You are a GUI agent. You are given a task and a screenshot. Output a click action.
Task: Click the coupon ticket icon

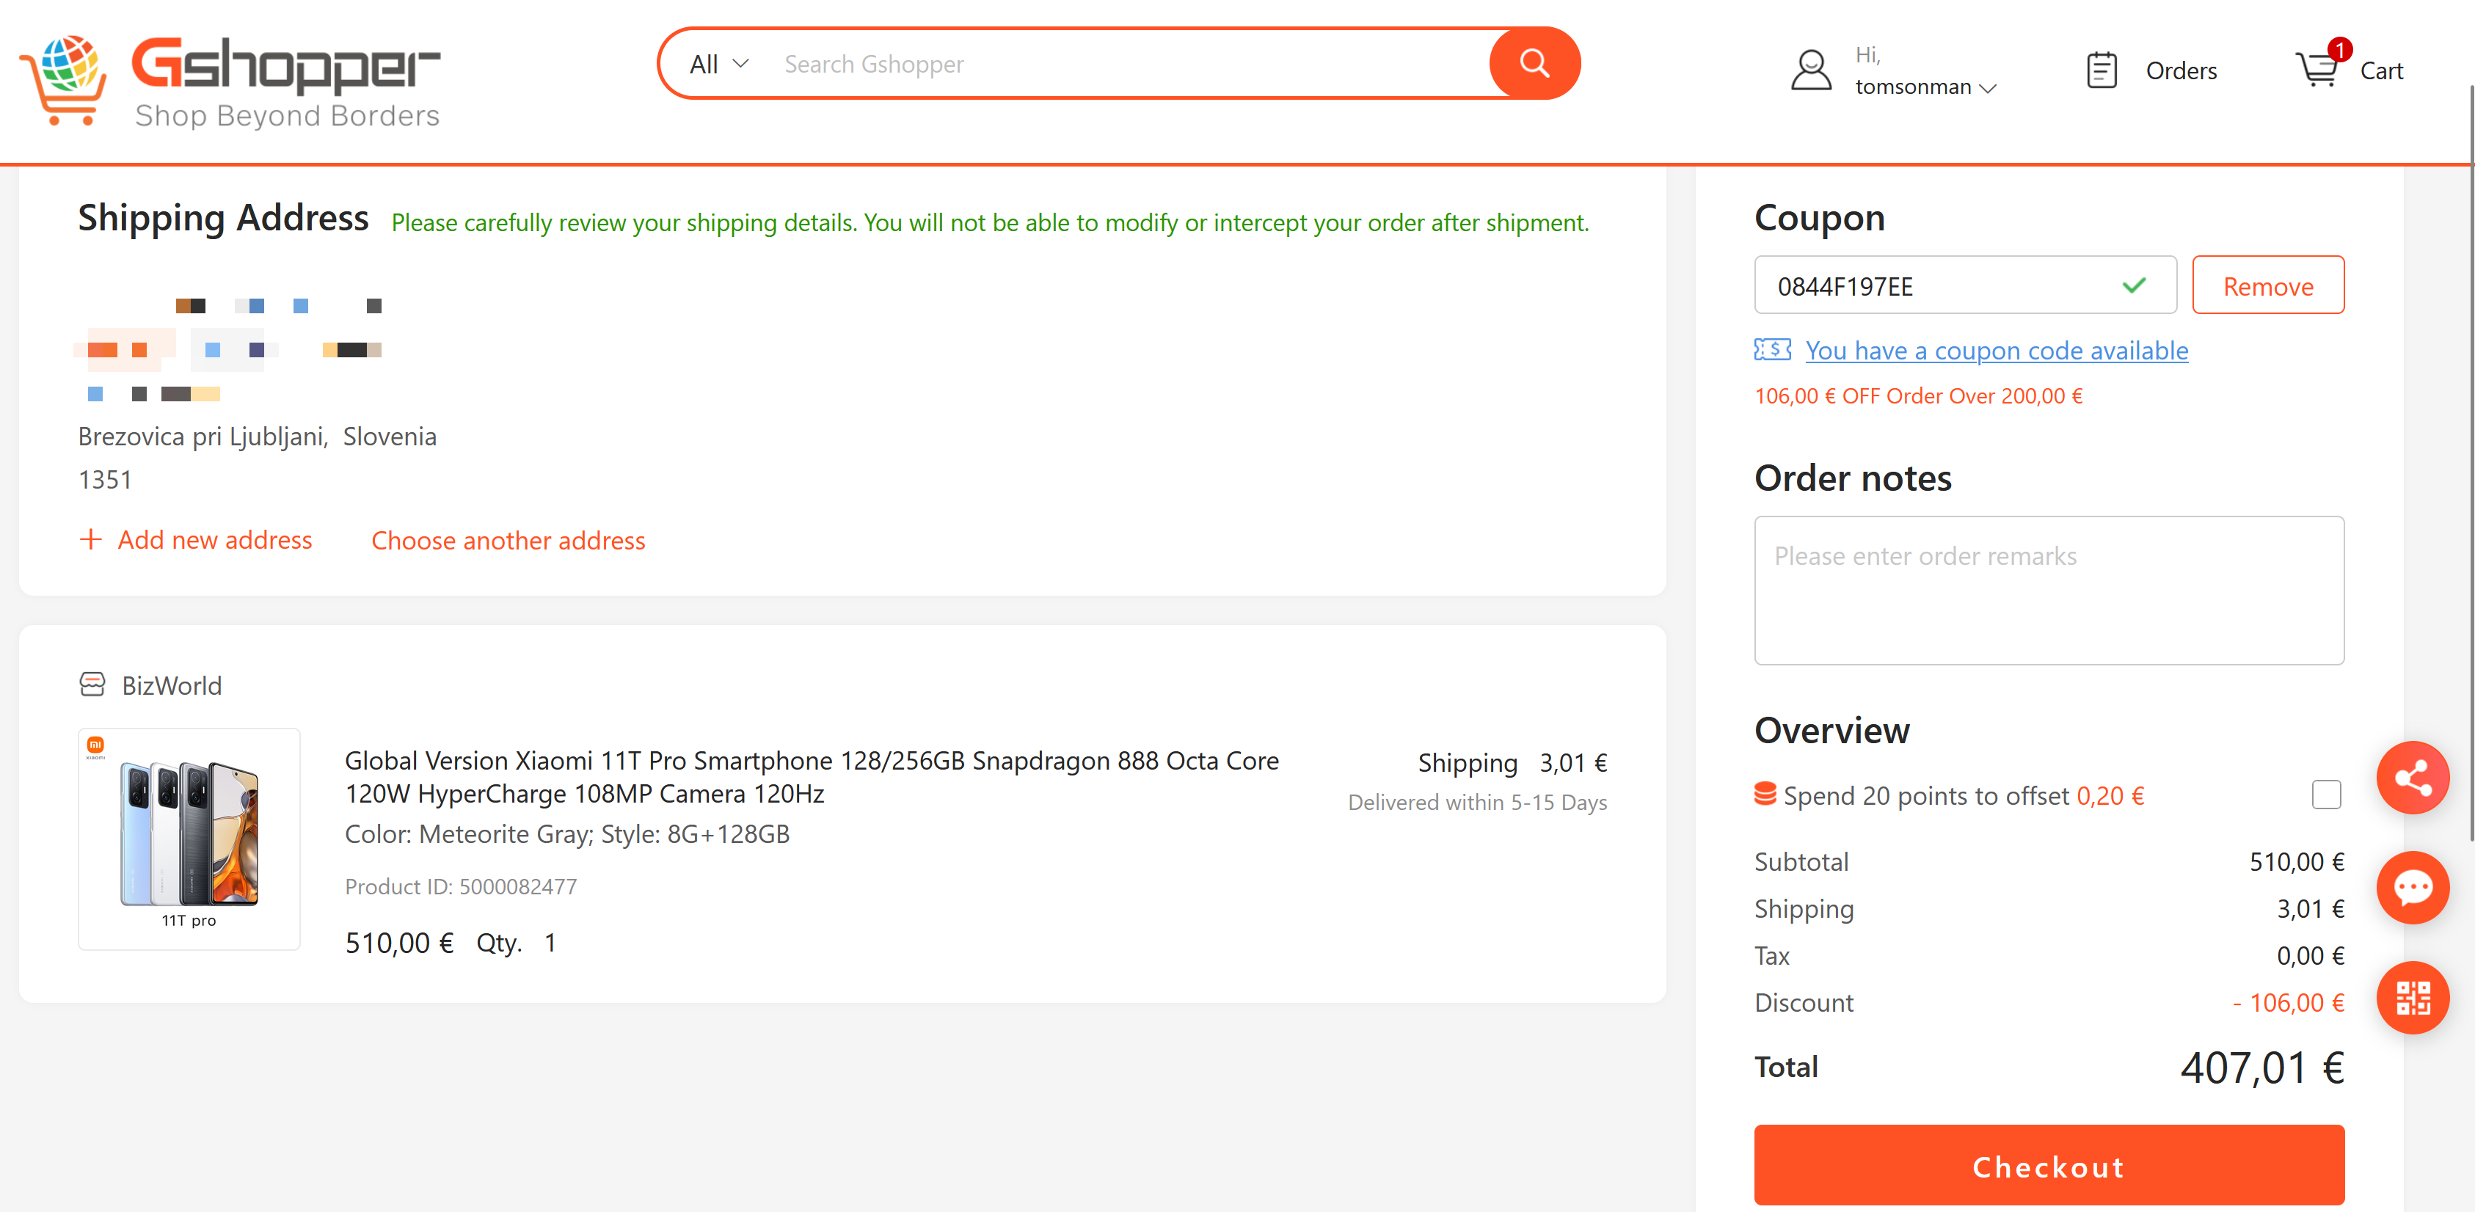coord(1772,349)
